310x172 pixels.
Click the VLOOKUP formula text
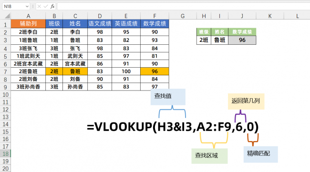(x=173, y=127)
